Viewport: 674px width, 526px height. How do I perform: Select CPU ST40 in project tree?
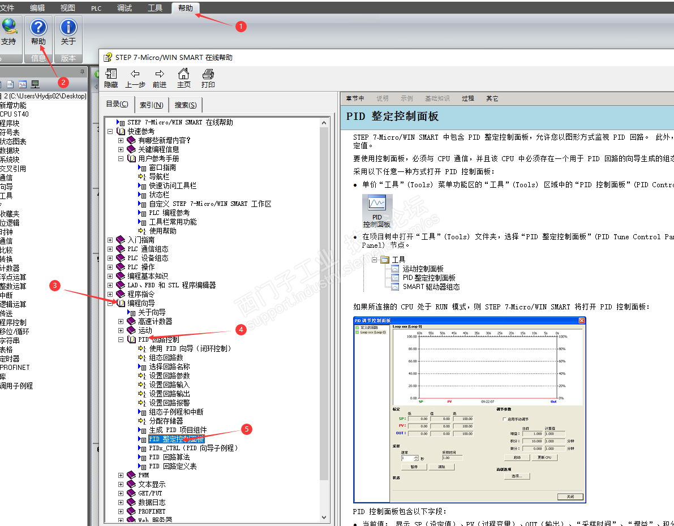pos(14,114)
